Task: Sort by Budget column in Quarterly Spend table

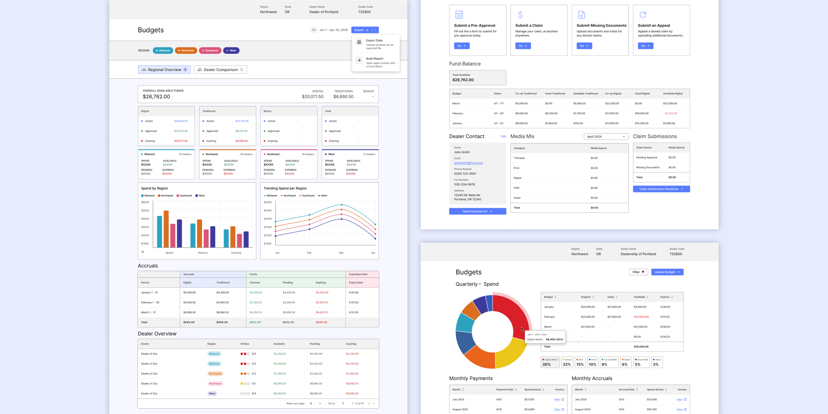Action: (x=555, y=297)
